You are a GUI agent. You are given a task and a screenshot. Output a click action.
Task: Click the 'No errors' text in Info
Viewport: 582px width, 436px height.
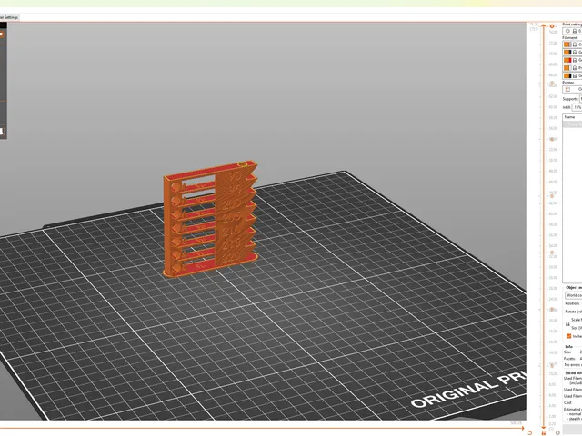tap(573, 365)
